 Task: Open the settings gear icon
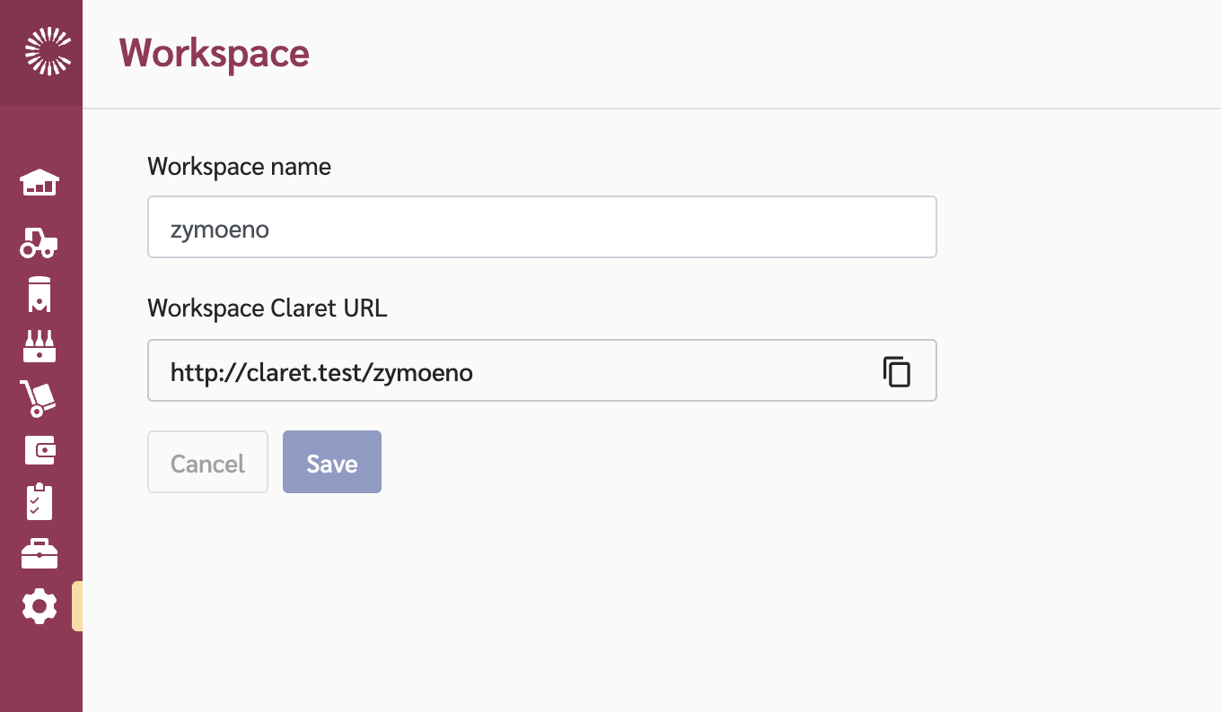tap(40, 607)
